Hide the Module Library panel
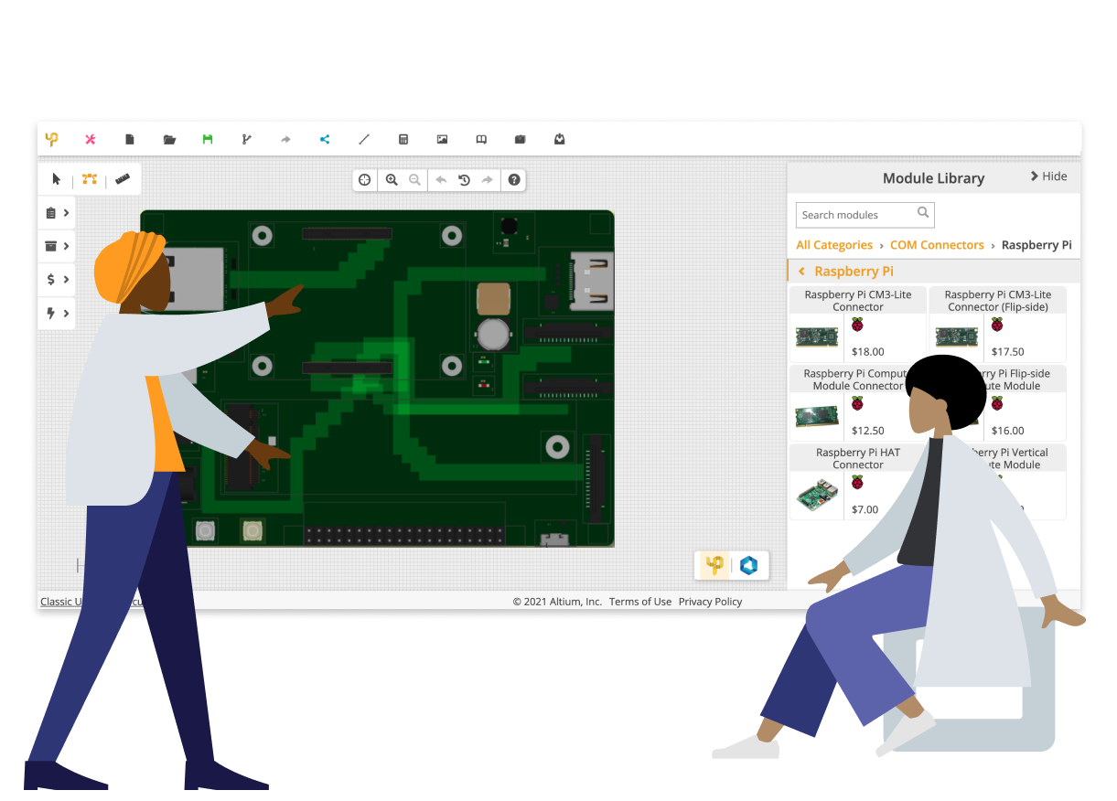The width and height of the screenshot is (1117, 801). 1048,176
